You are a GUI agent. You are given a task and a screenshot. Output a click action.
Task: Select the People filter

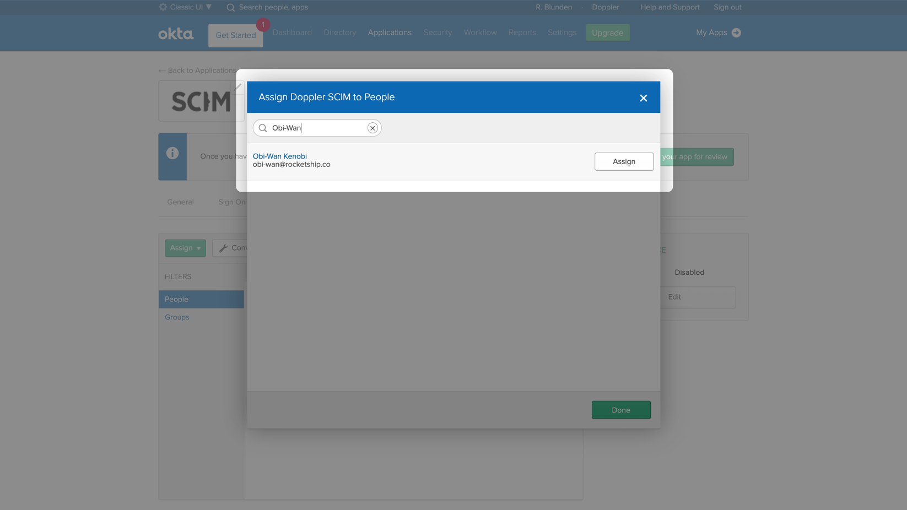201,299
